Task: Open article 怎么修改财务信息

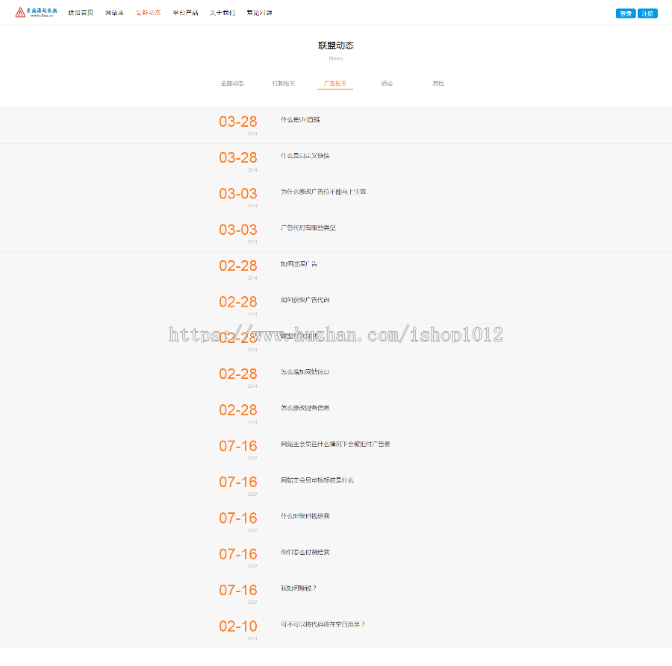Action: pos(305,408)
